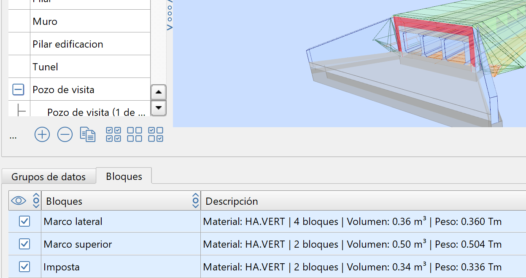This screenshot has width=526, height=278.
Task: Uncheck visibility for Marco lateral
Action: 24,221
